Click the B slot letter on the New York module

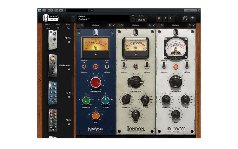110,25
